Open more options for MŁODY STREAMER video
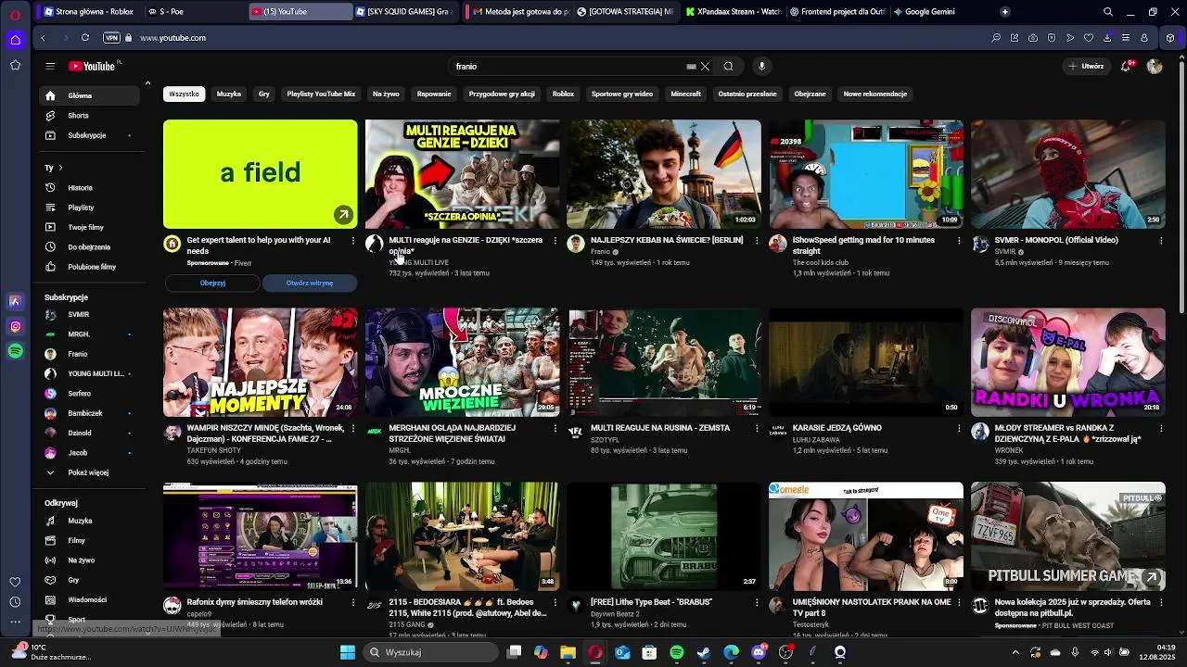Viewport: 1187px width, 667px height. 1161,429
